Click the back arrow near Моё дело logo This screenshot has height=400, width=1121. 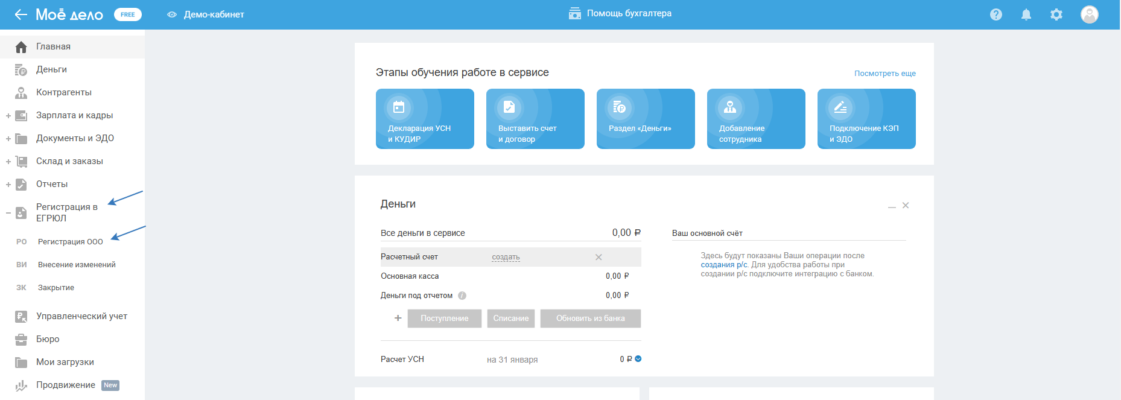[x=21, y=14]
